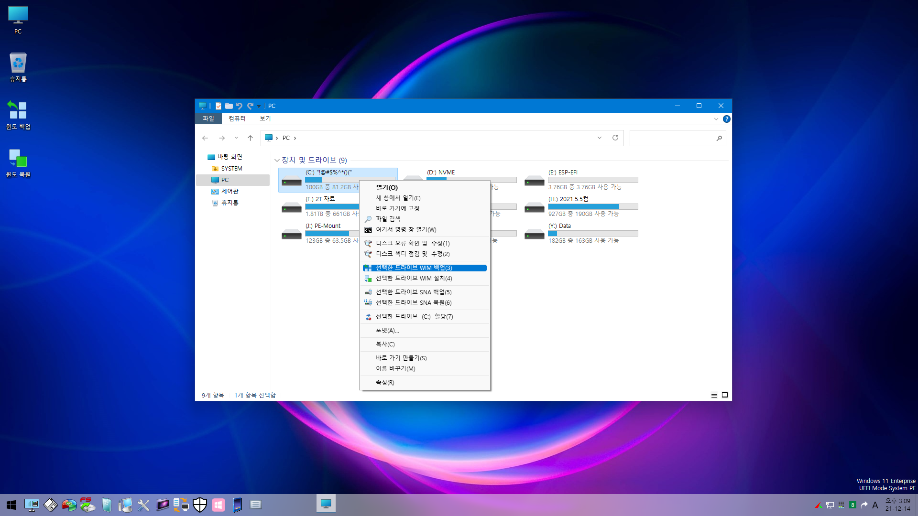Open the 컴퓨터 ribbon tab
Screen dimensions: 918x516
click(237, 119)
